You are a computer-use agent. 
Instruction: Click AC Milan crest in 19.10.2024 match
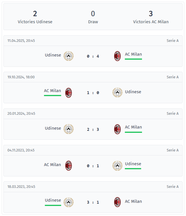[69, 93]
